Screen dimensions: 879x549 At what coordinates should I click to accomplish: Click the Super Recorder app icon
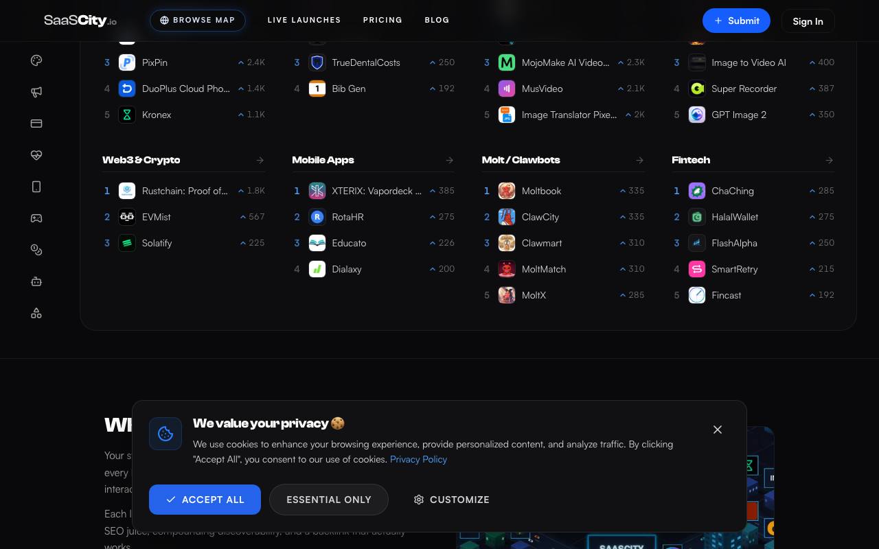click(697, 89)
